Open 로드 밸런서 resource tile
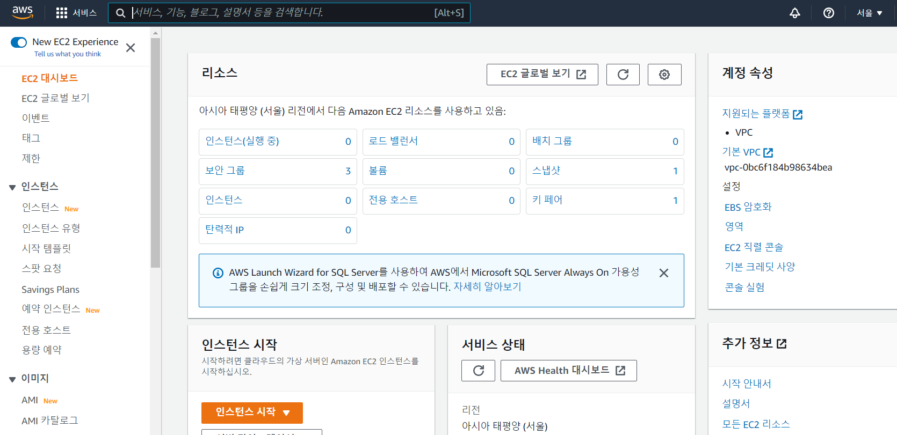Viewport: 897px width, 435px height. point(442,142)
